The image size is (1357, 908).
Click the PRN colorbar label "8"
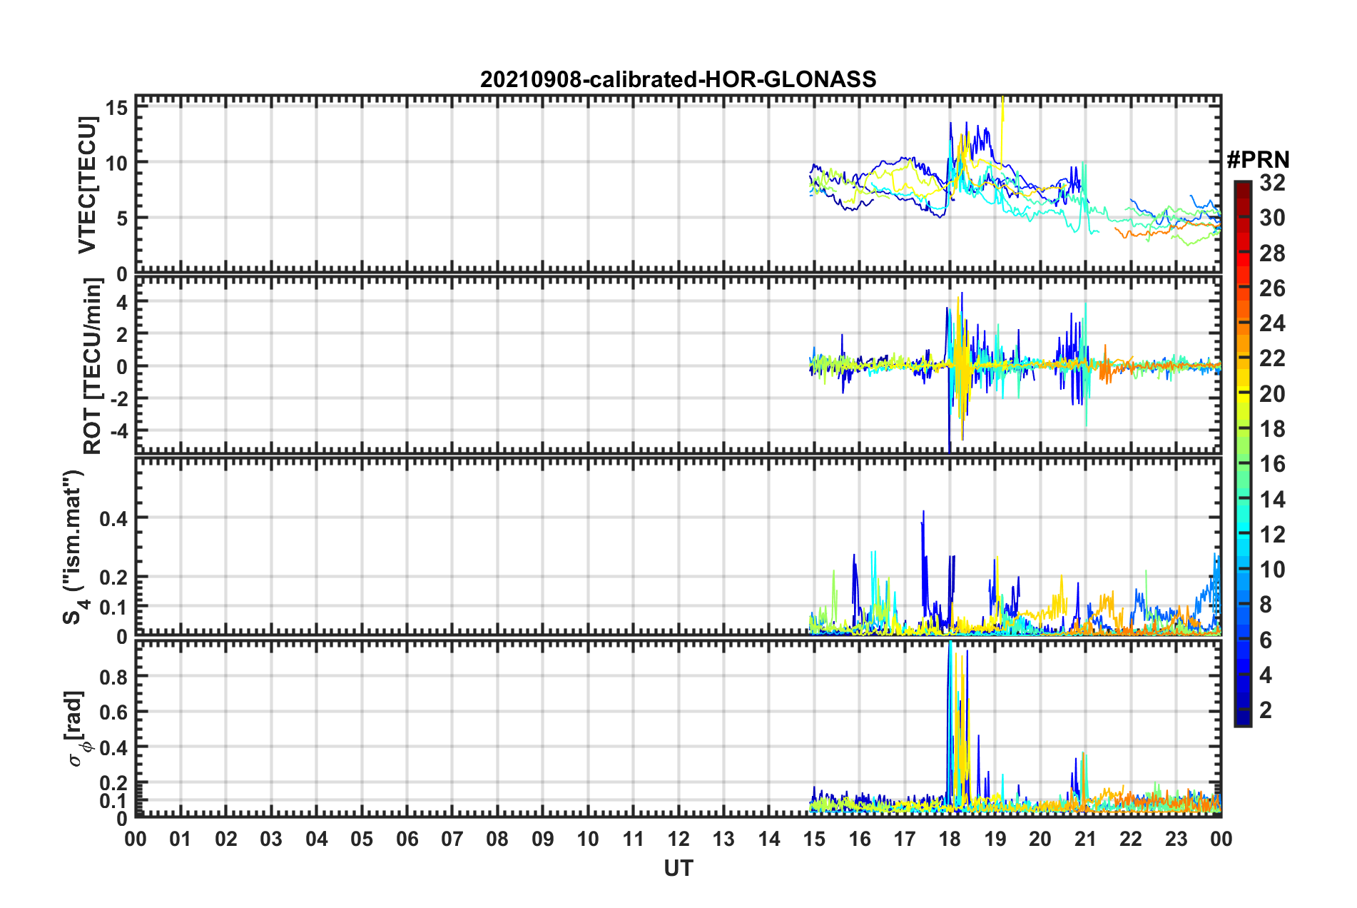coord(1266,605)
